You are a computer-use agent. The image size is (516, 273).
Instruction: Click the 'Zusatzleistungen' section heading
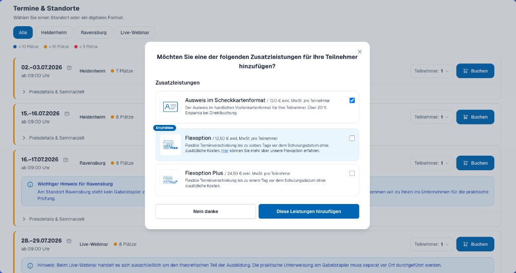[x=178, y=83]
